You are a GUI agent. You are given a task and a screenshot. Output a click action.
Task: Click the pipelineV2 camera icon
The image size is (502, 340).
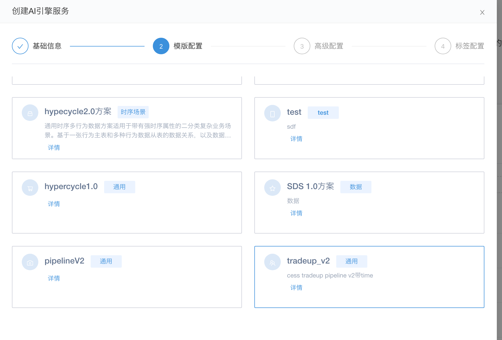30,262
